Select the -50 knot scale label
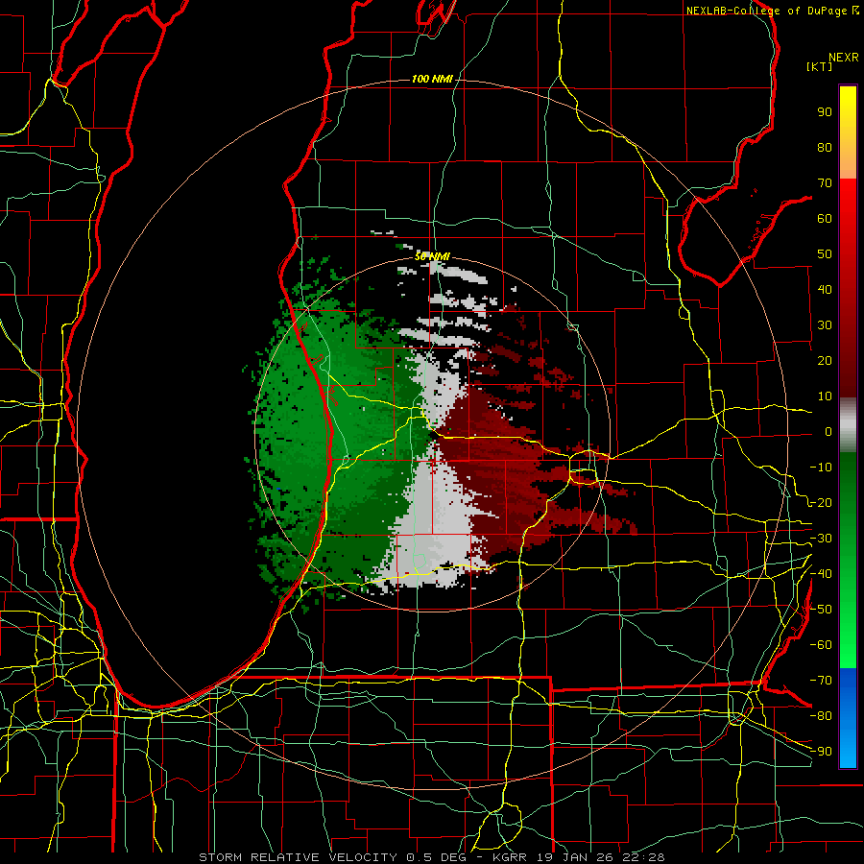The height and width of the screenshot is (864, 864). pyautogui.click(x=821, y=610)
